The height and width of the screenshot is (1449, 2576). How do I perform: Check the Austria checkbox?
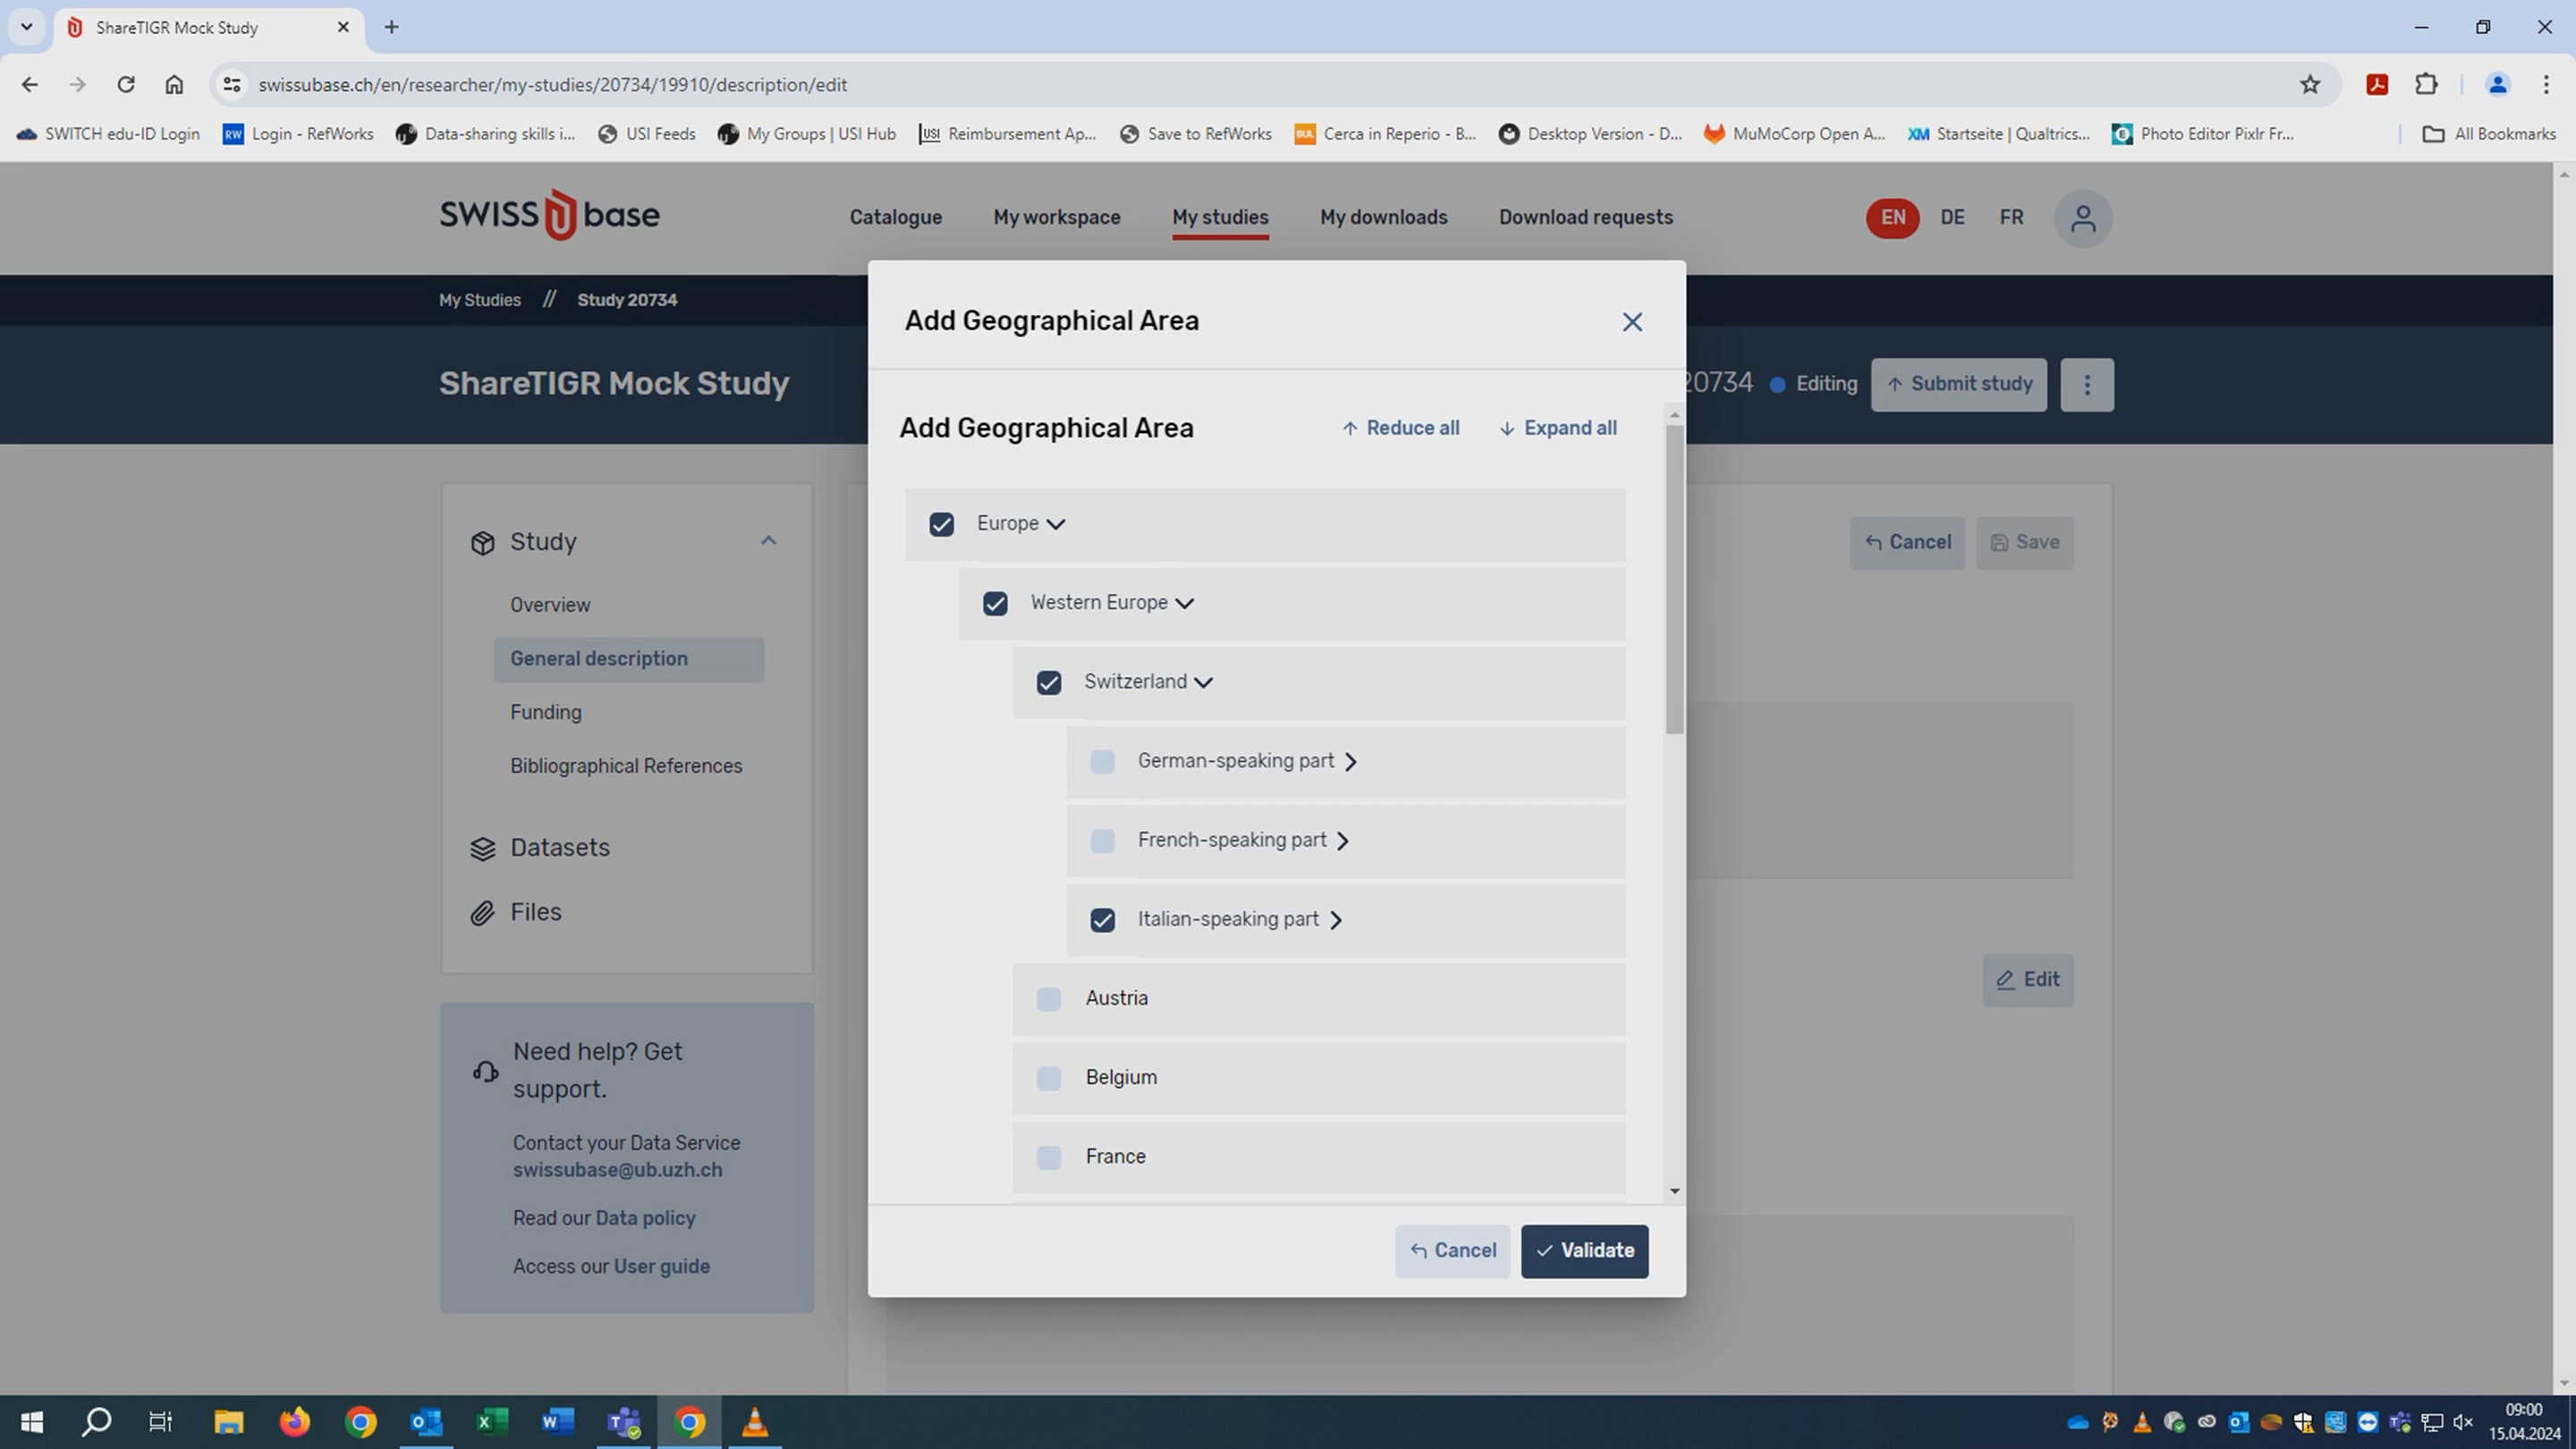point(1048,999)
